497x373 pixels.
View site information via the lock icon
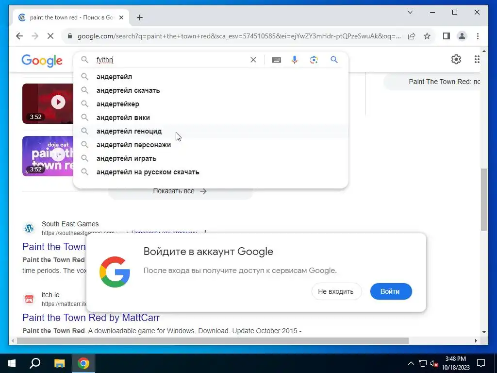(70, 36)
